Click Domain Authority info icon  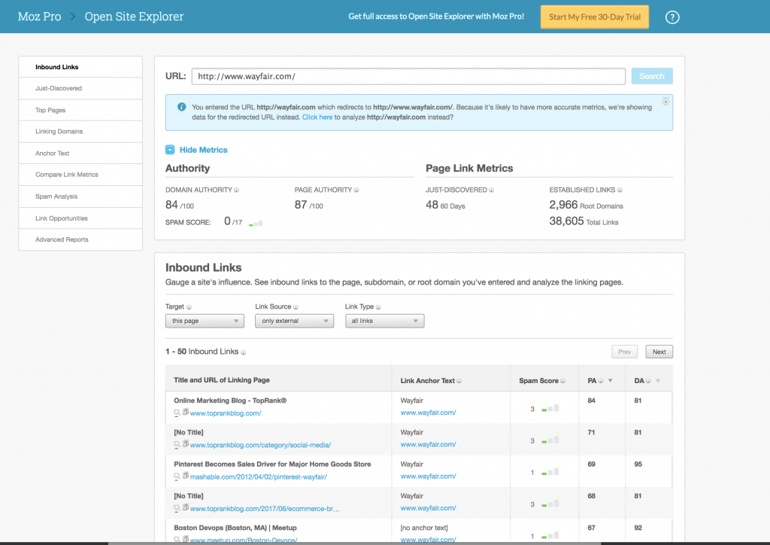pos(237,190)
